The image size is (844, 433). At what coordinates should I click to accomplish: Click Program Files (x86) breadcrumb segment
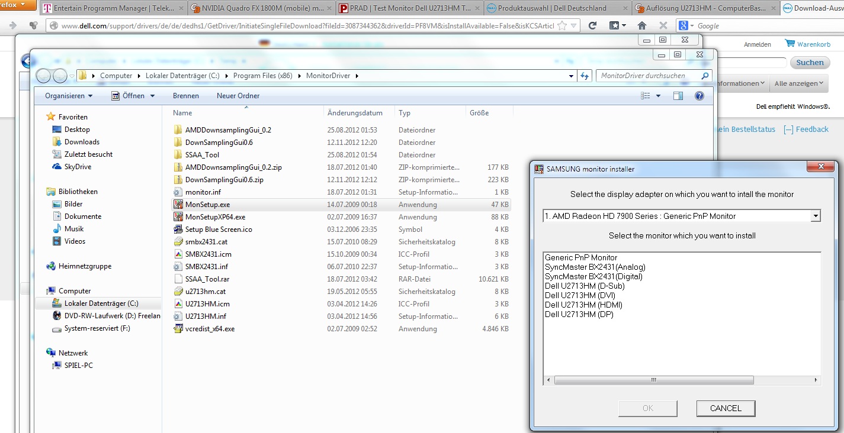(263, 76)
